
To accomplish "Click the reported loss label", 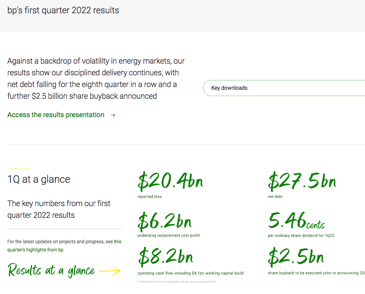I will [149, 196].
